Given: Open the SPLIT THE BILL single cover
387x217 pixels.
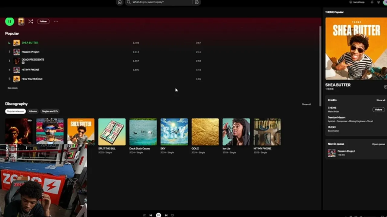Looking at the screenshot, I should 112,132.
